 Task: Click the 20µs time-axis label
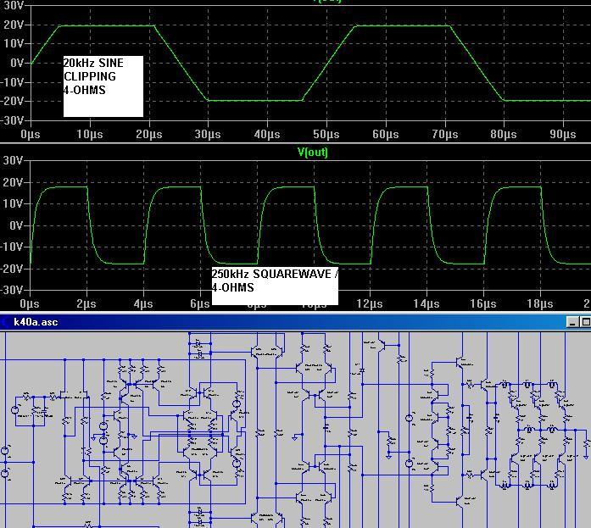pos(149,135)
